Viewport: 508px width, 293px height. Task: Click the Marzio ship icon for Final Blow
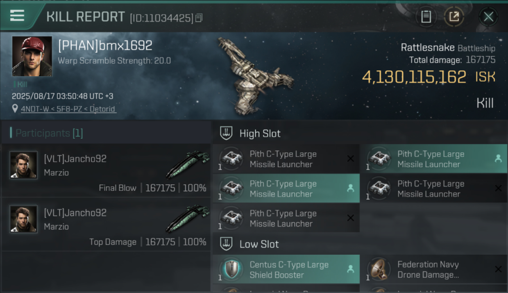[188, 165]
